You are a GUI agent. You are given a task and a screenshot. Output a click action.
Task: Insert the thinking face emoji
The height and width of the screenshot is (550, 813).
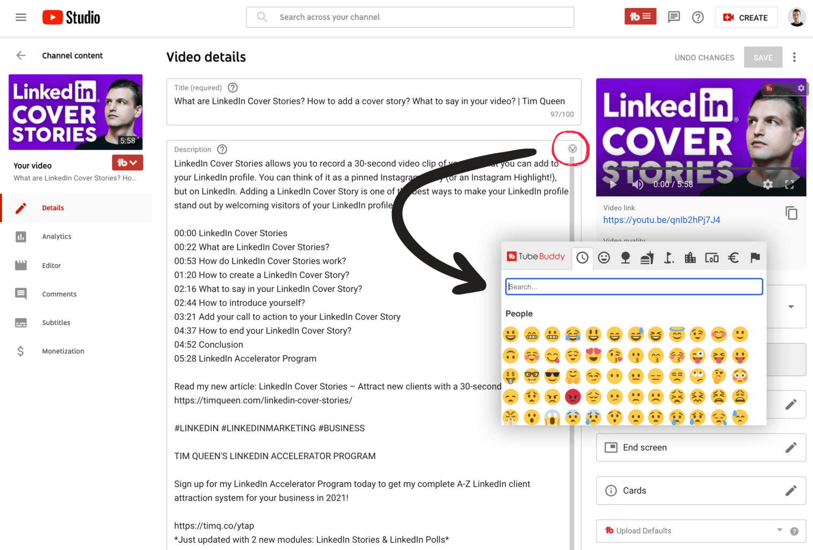coord(718,376)
